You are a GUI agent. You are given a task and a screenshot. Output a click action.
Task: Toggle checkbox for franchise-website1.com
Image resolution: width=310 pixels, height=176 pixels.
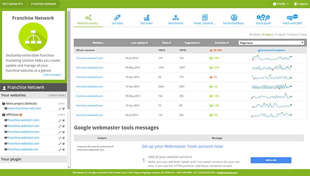coord(64,120)
